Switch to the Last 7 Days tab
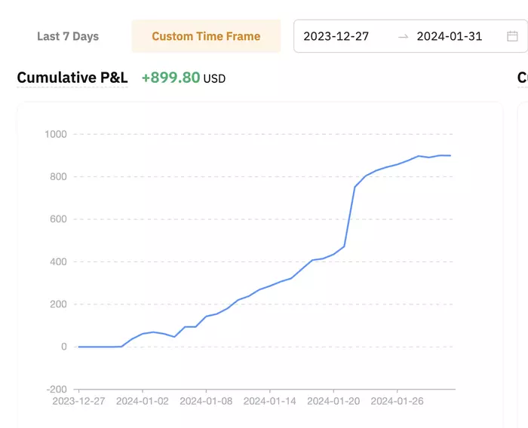The height and width of the screenshot is (428, 528). 68,36
